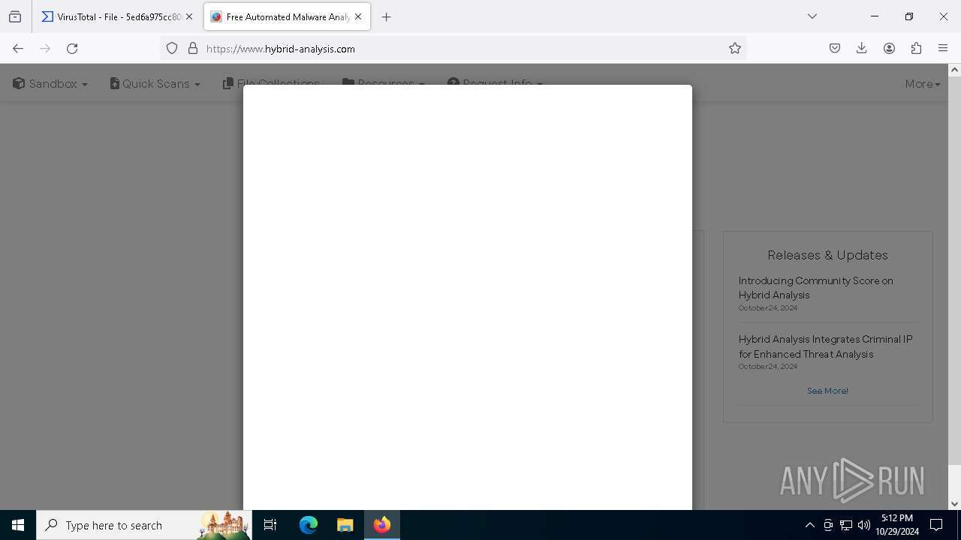Open the Windows notification center
Image resolution: width=961 pixels, height=540 pixels.
click(936, 525)
